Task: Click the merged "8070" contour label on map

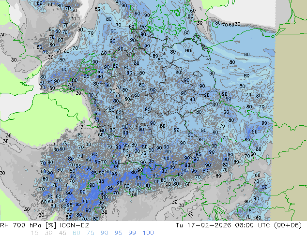Action: click(135, 190)
